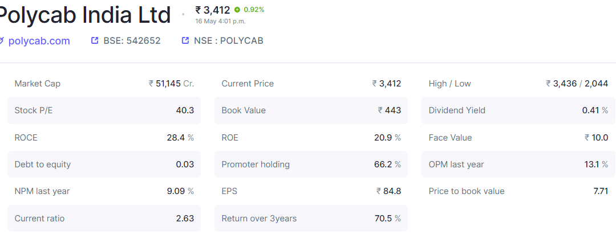Select the Debt to equity row
The image size is (616, 243).
pos(104,164)
